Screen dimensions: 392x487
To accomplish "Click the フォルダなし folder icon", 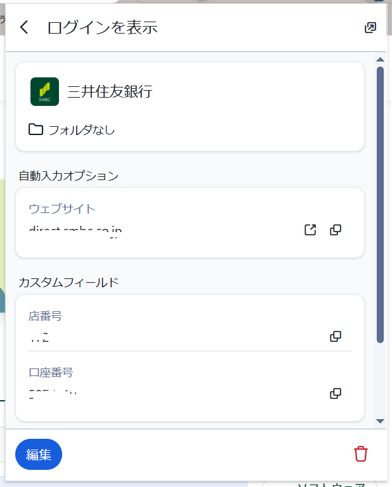I will (36, 130).
